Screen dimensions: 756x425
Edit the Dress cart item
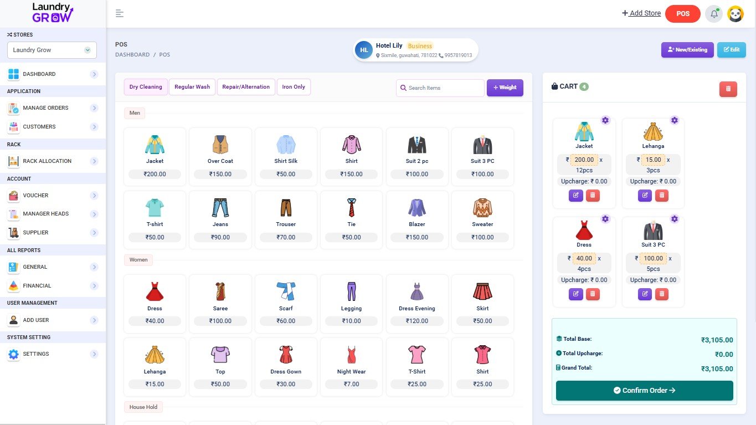click(575, 294)
